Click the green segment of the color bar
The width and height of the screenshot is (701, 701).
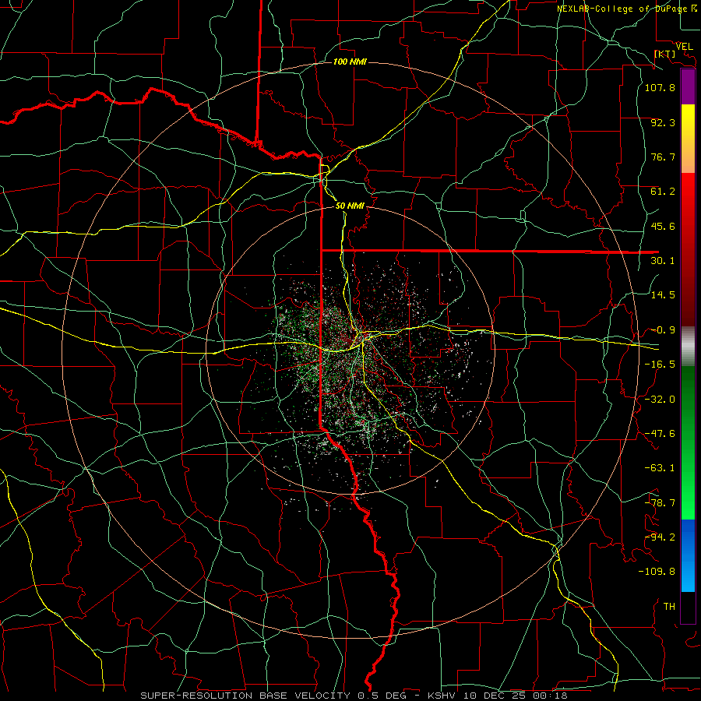(688, 442)
